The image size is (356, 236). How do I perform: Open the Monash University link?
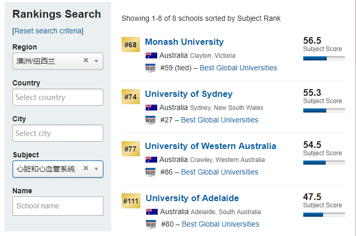(x=184, y=42)
